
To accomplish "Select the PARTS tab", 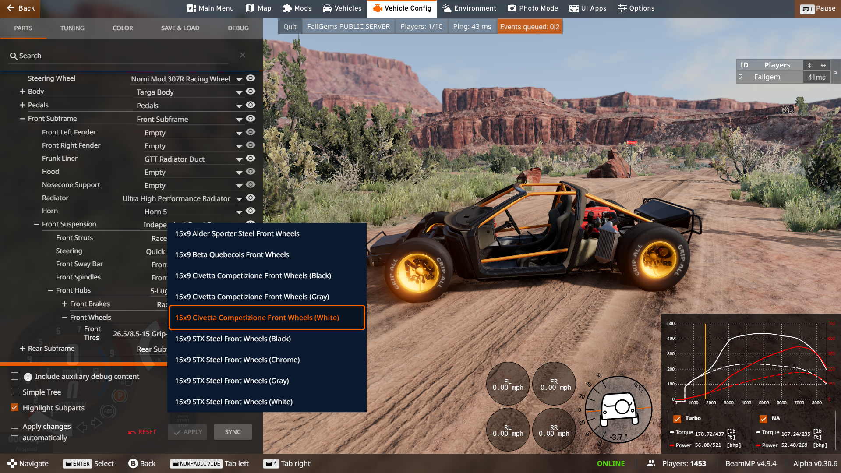I will coord(23,28).
